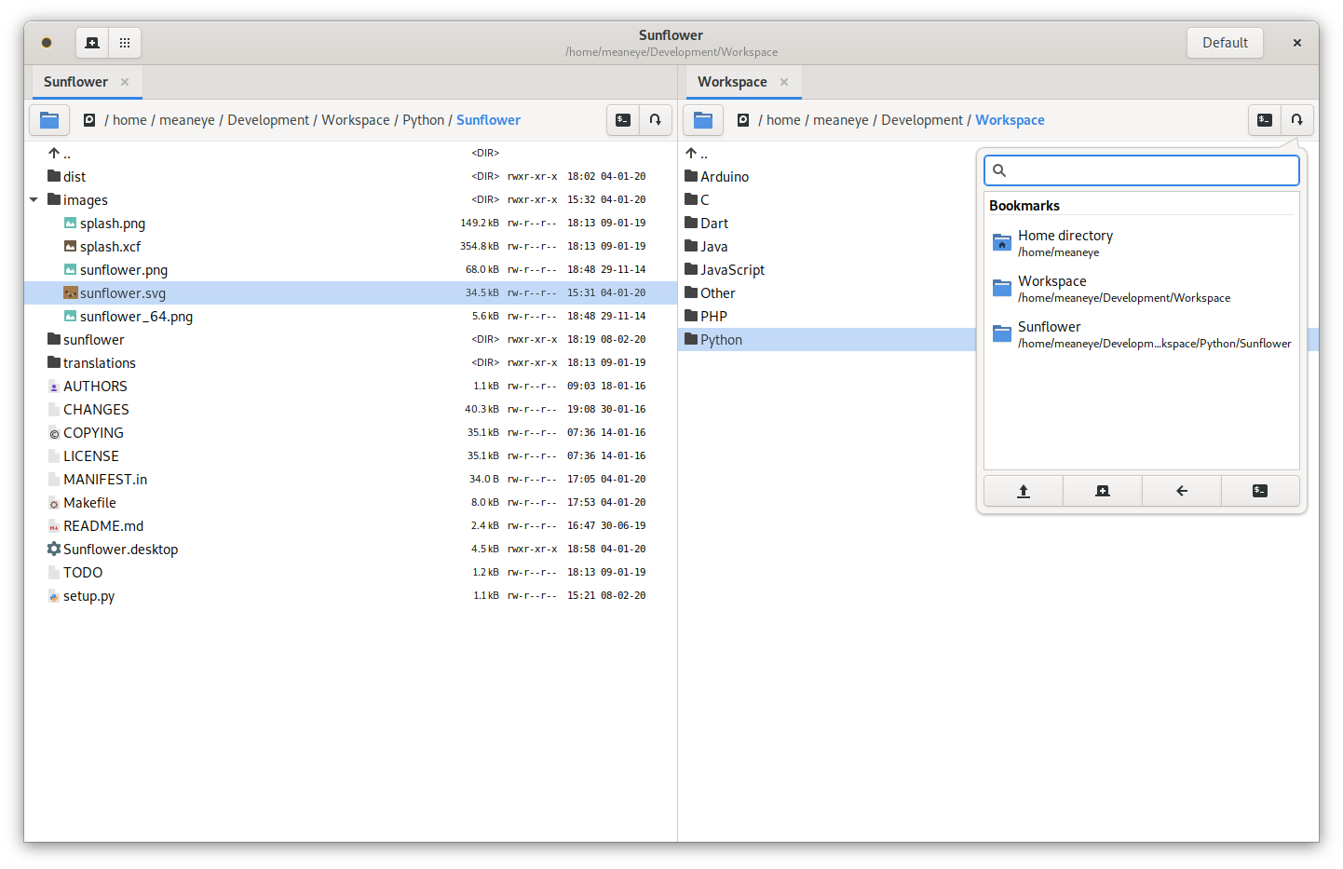
Task: Collapse the images folder tree
Action: [34, 200]
